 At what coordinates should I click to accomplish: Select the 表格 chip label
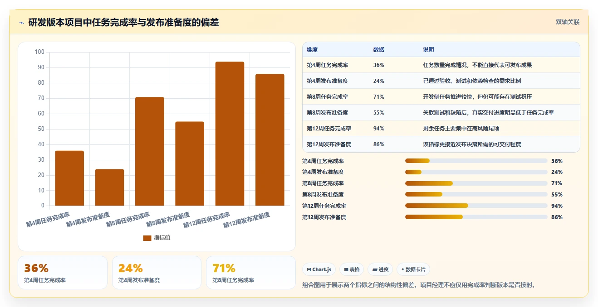355,269
